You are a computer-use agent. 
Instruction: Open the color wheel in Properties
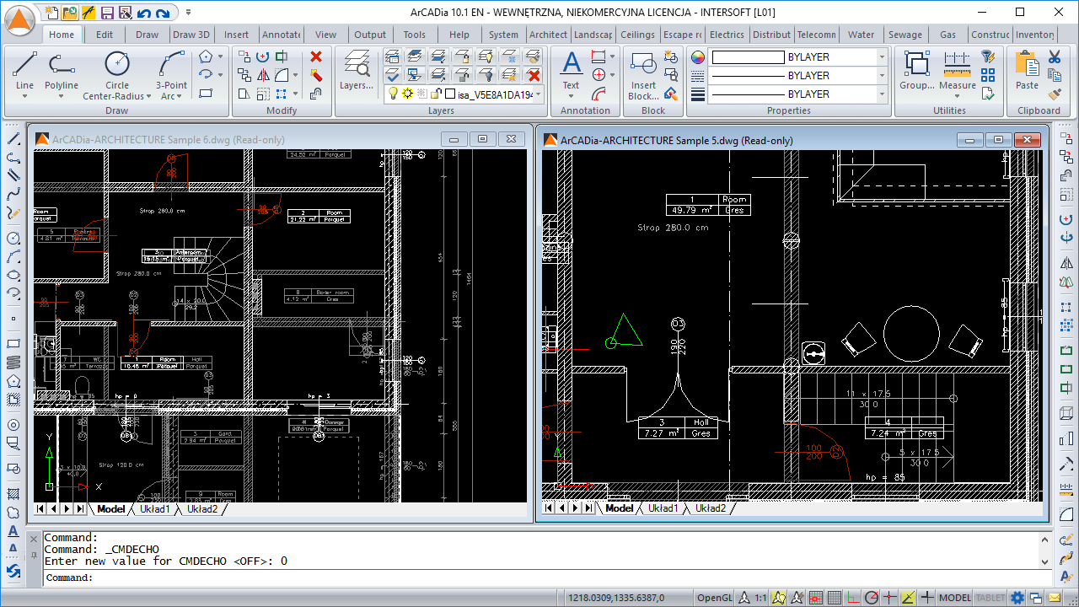click(x=697, y=57)
